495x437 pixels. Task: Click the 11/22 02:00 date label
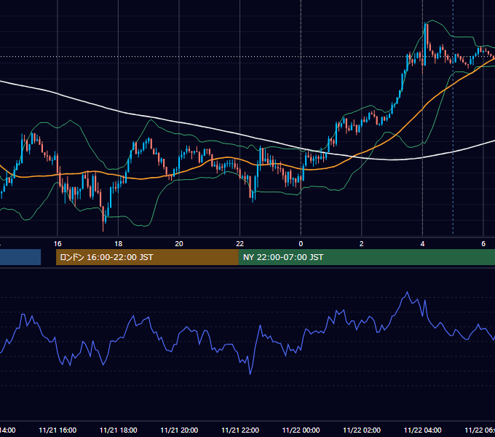pos(362,430)
